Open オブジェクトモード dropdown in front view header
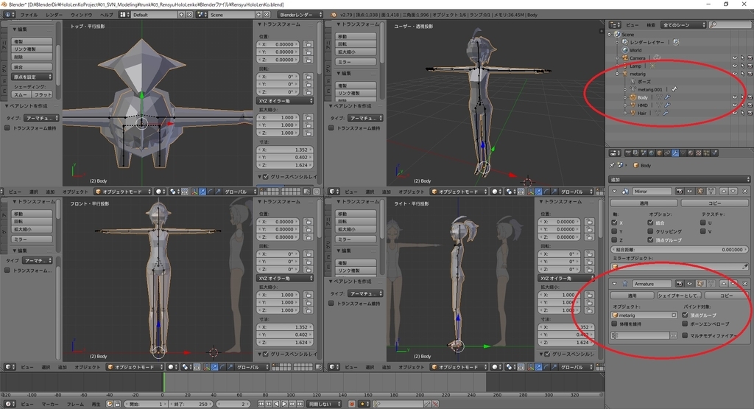The image size is (754, 409). (135, 367)
